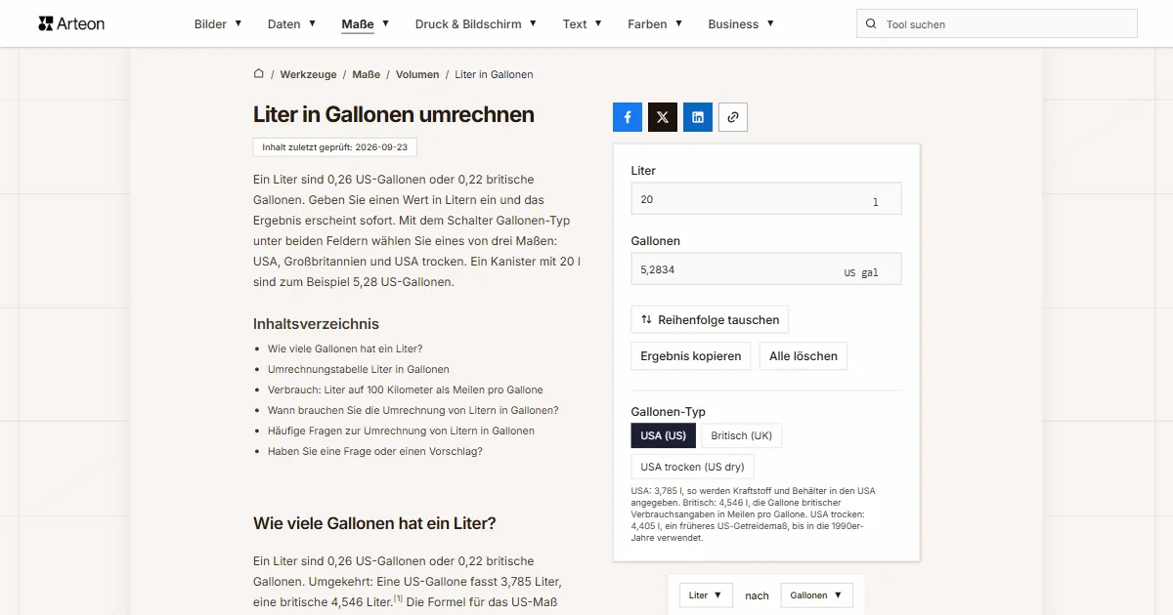Go to Maße breadcrumb link

point(367,74)
